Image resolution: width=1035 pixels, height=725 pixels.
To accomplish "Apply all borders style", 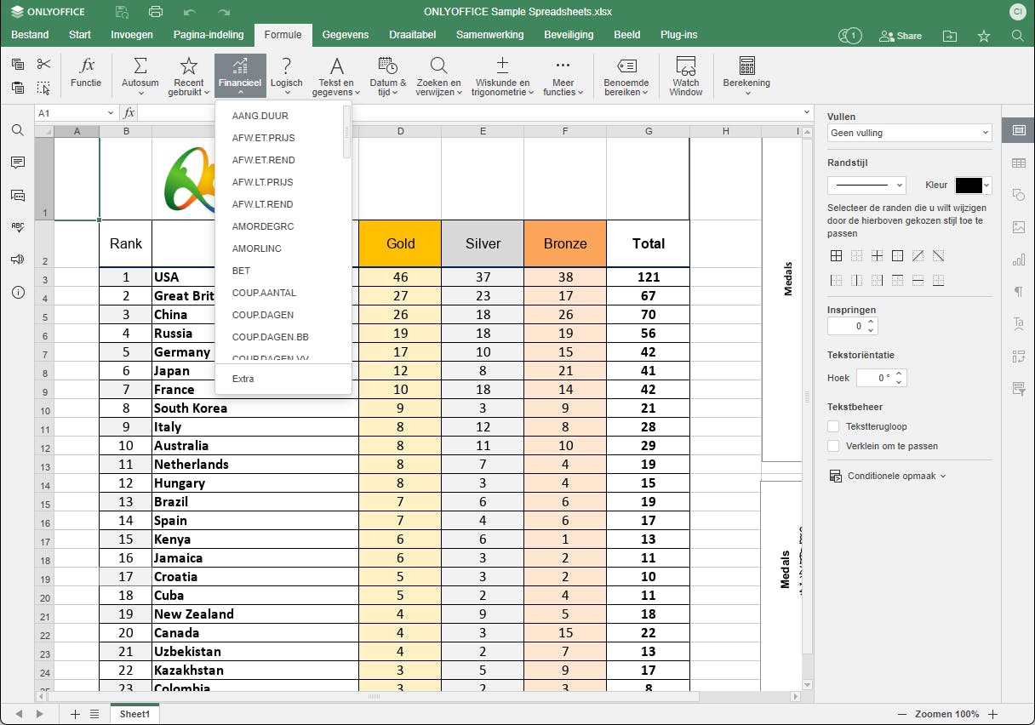I will pyautogui.click(x=836, y=256).
